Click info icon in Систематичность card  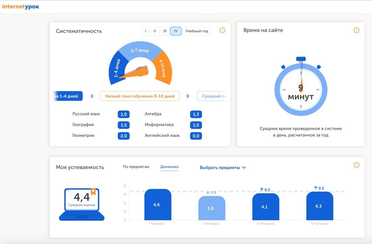pyautogui.click(x=222, y=30)
